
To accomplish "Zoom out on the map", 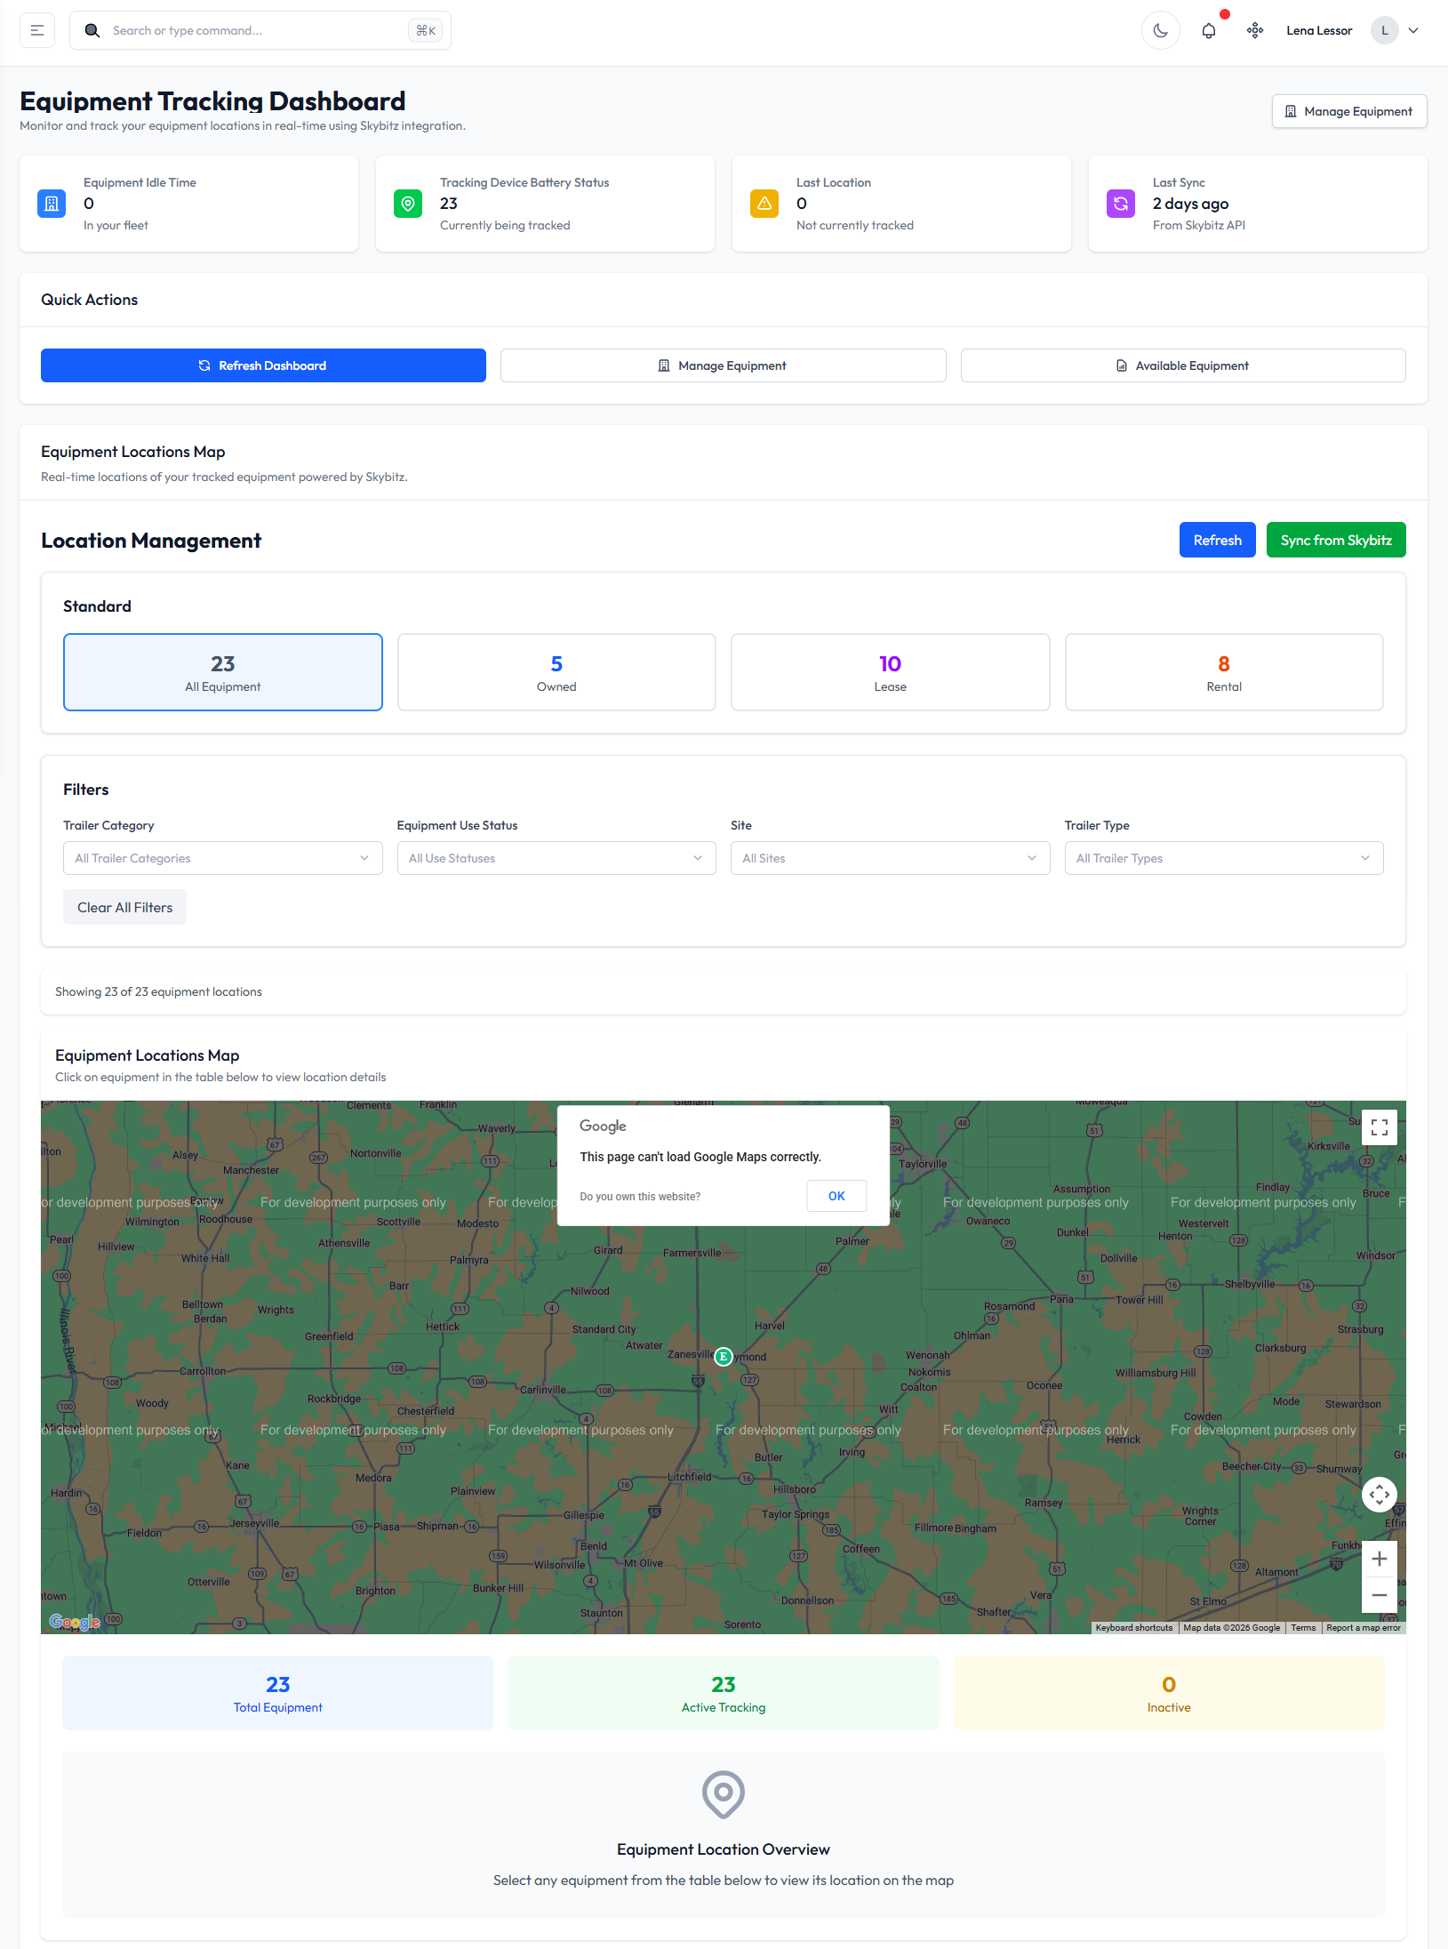I will click(x=1379, y=1595).
